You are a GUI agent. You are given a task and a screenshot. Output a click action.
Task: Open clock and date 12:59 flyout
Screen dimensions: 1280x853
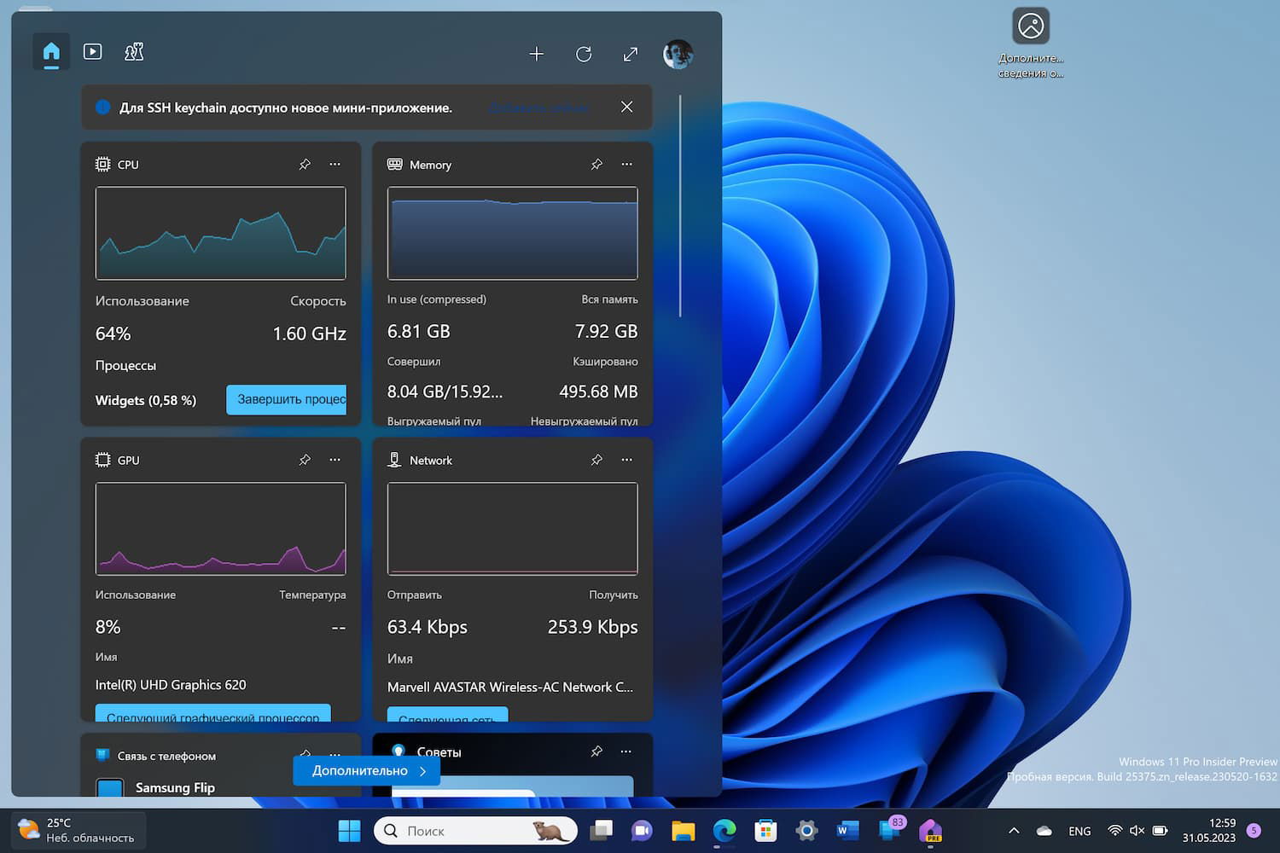tap(1208, 830)
